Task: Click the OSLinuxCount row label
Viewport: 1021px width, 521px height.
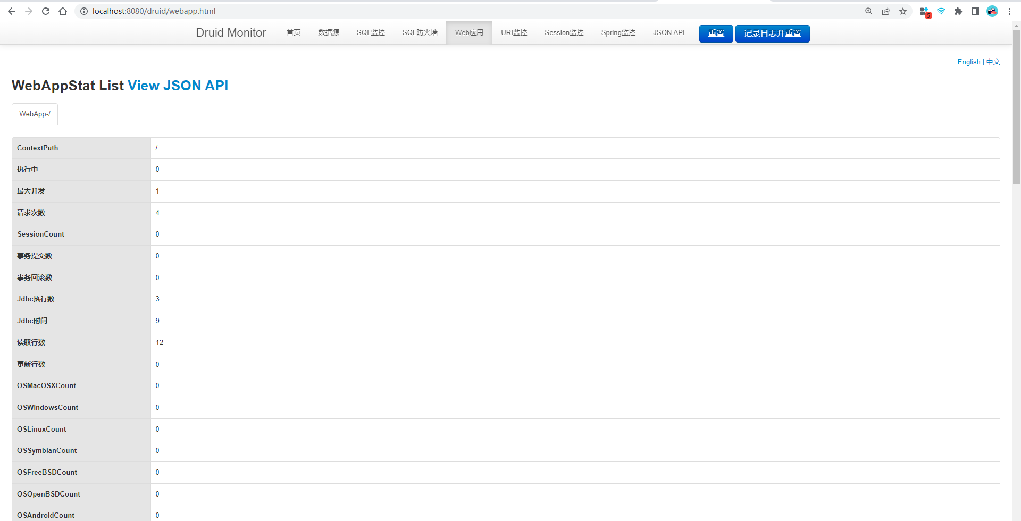Action: click(x=42, y=429)
